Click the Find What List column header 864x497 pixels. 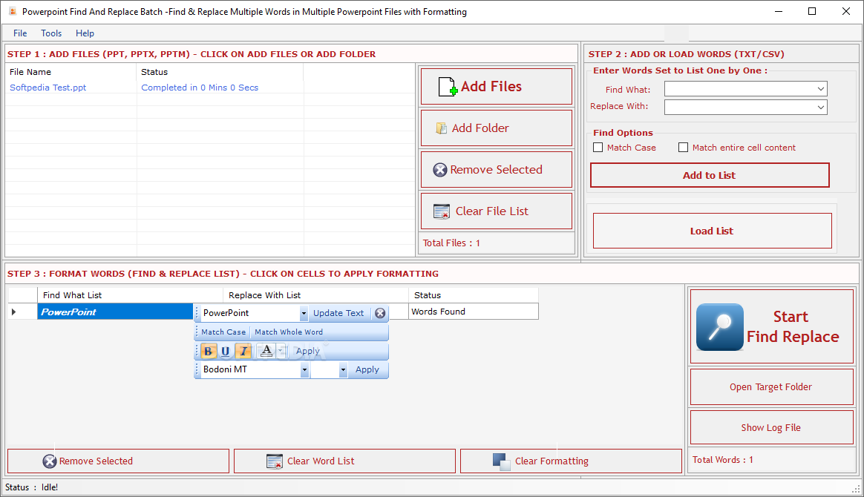pyautogui.click(x=130, y=295)
